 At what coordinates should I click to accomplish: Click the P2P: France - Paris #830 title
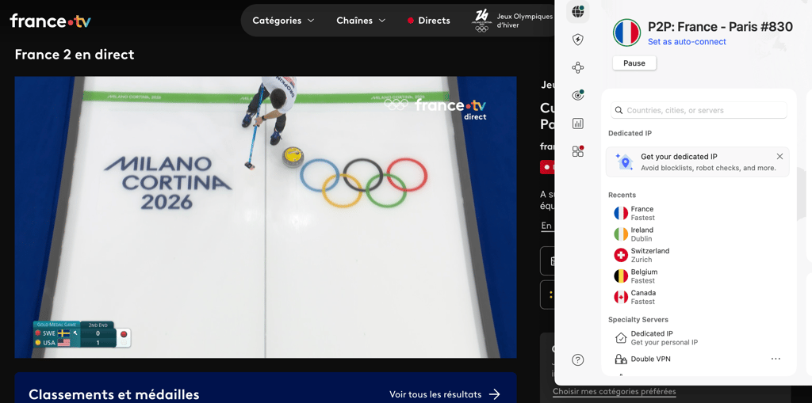(720, 27)
